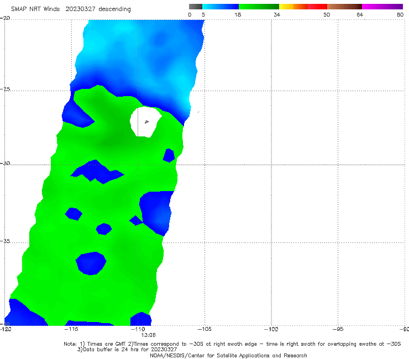409x359 pixels.
Task: Click the note '3)Data buffer is 24 hrs for 20230327'
Action: coord(127,350)
